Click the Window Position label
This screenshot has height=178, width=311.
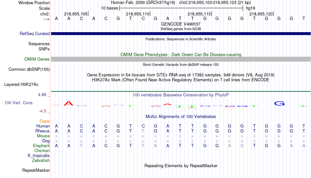click(x=34, y=3)
